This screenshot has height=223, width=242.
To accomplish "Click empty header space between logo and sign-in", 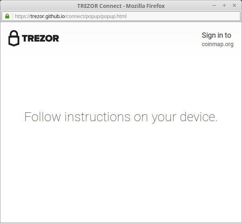I will click(129, 39).
